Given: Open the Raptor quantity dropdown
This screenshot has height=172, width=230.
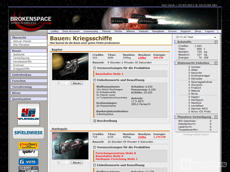Looking at the screenshot, I should click(63, 83).
